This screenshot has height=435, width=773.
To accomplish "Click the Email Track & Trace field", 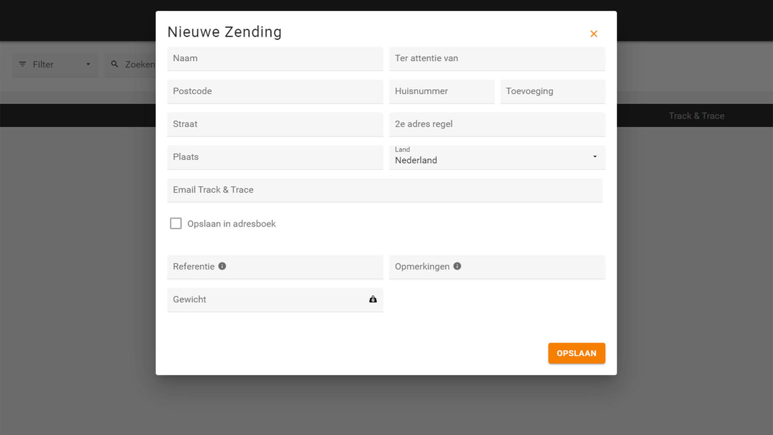I will click(385, 190).
